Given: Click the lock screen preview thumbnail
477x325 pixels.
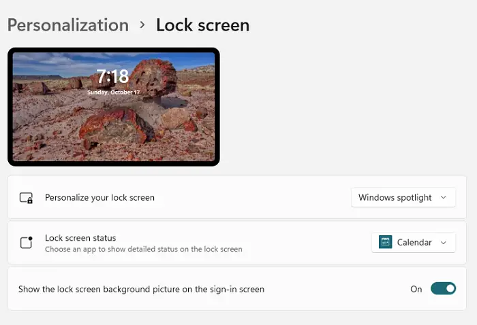Looking at the screenshot, I should click(114, 107).
